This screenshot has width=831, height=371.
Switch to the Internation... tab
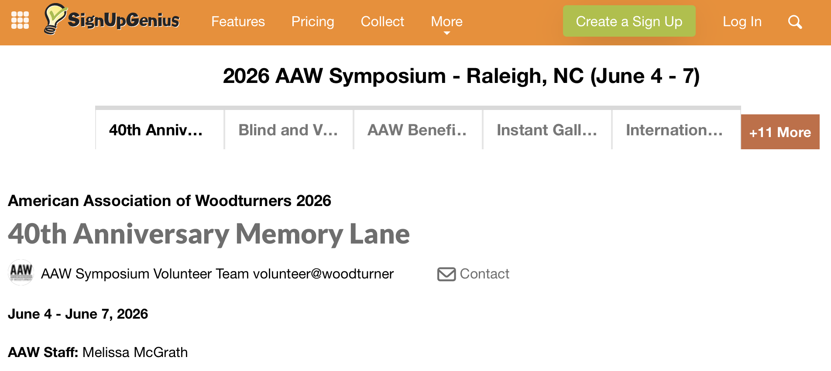[674, 130]
